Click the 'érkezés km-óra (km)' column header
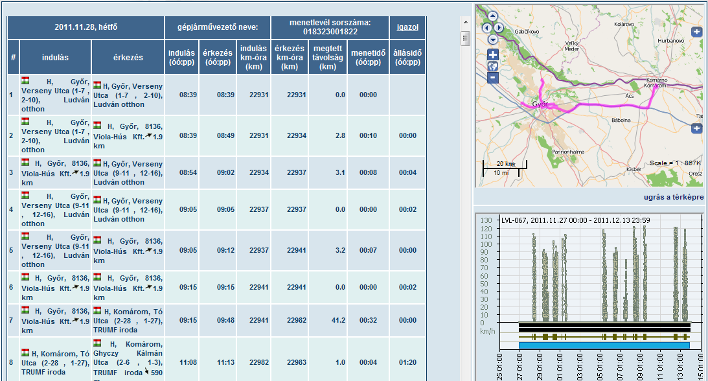Image resolution: width=708 pixels, height=381 pixels. click(290, 57)
